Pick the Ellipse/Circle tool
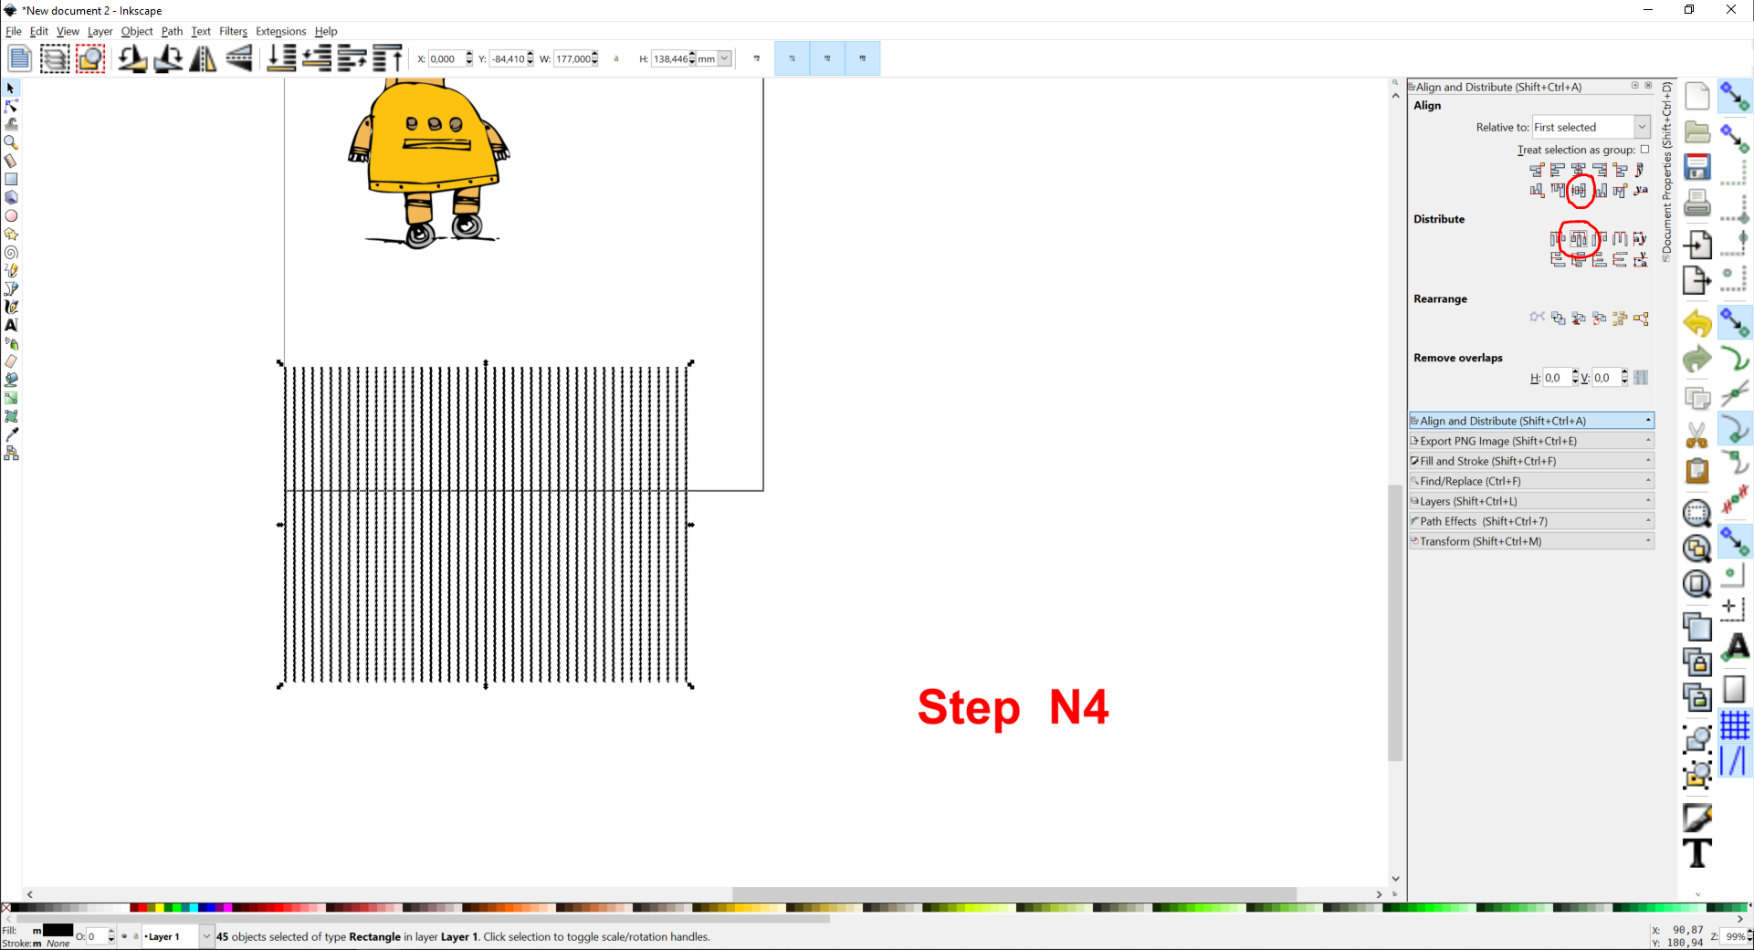This screenshot has height=950, width=1754. [x=12, y=215]
